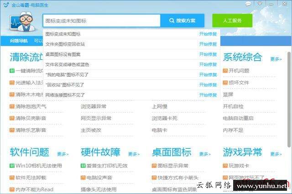
Task: Select suggestion 文件名变成绿色或蓝色
Action: point(67,64)
